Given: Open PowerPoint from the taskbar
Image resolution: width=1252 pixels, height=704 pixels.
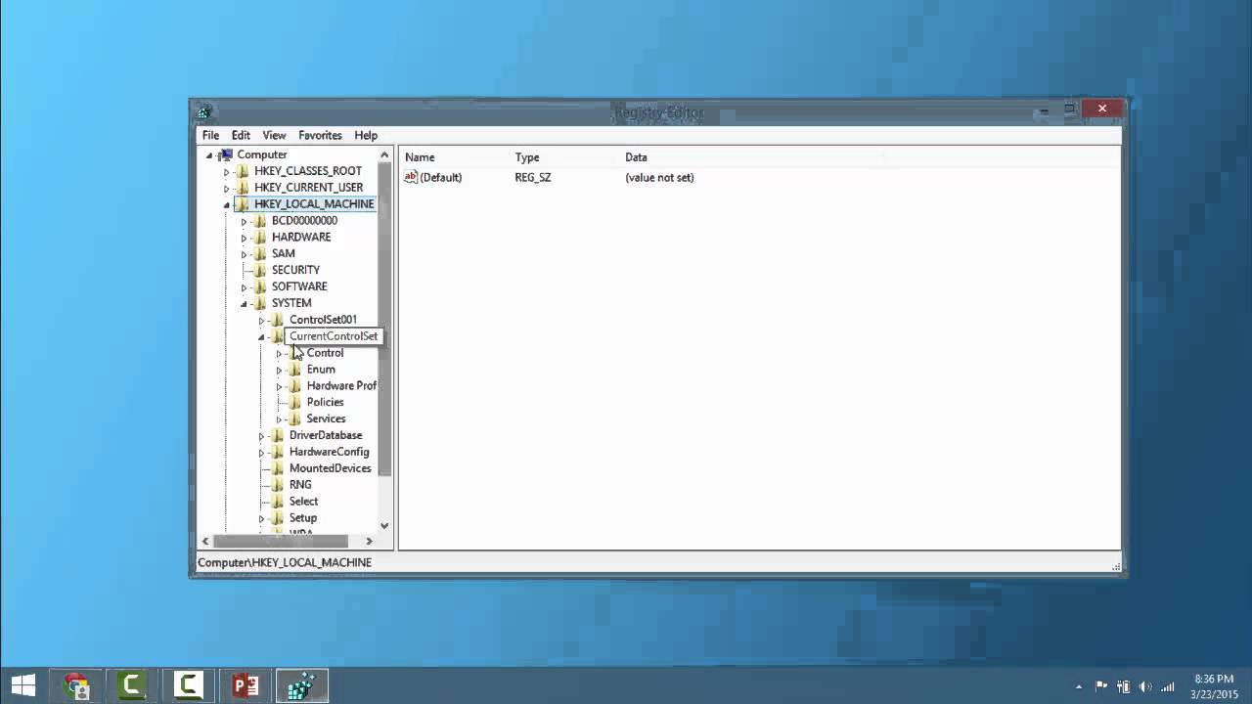Looking at the screenshot, I should point(245,685).
